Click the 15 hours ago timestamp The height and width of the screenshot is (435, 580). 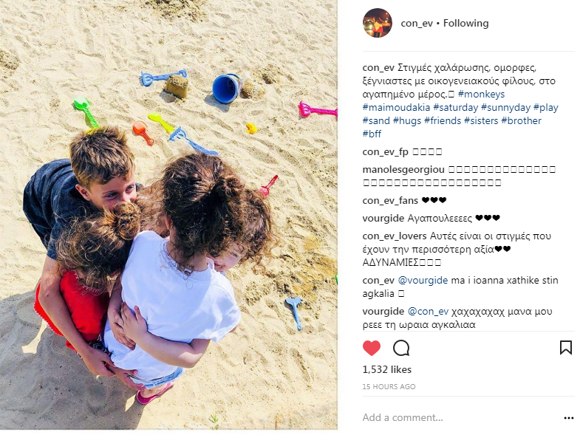pos(389,386)
